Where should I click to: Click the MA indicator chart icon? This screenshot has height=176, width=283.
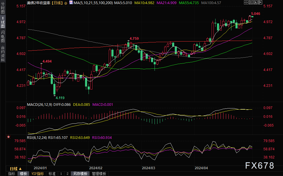pos(71,3)
